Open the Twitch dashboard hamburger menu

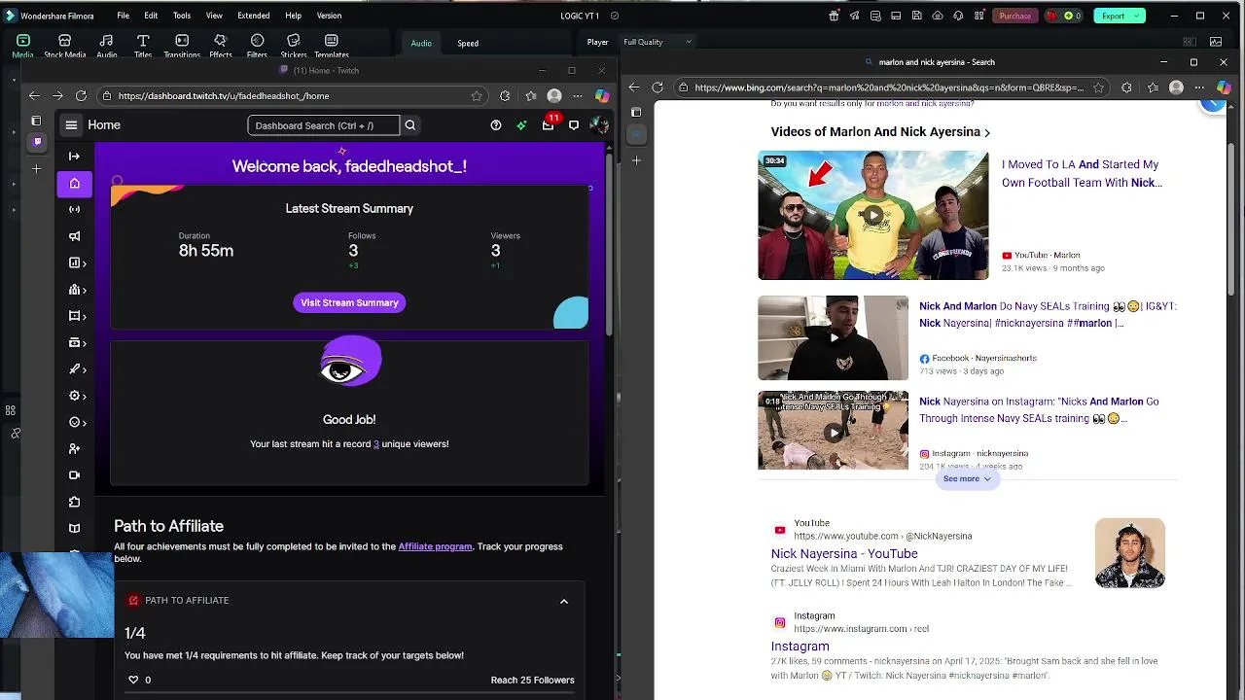click(x=71, y=124)
